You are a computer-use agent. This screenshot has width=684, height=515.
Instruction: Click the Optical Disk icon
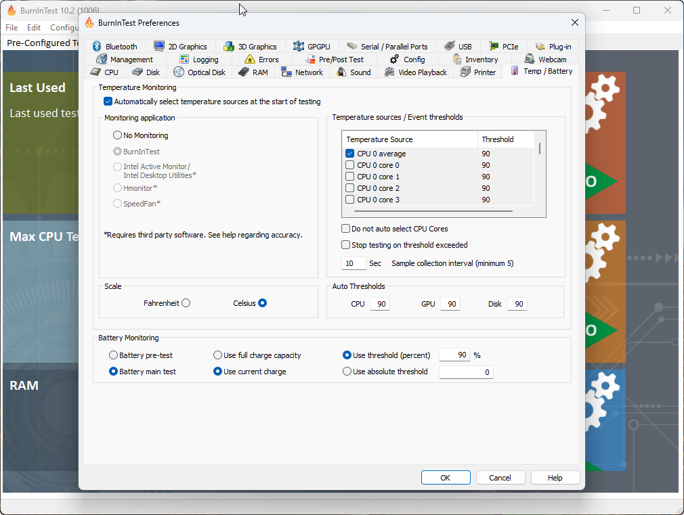pos(179,72)
